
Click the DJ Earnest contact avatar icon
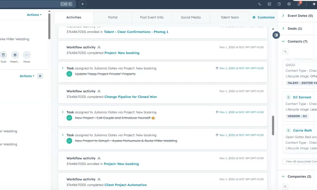click(288, 97)
